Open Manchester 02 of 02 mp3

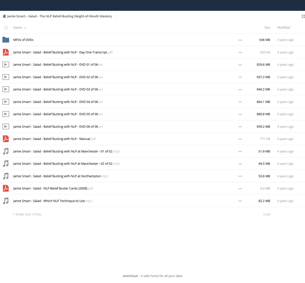(66, 164)
